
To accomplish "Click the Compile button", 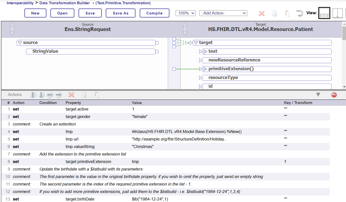I will (x=154, y=13).
